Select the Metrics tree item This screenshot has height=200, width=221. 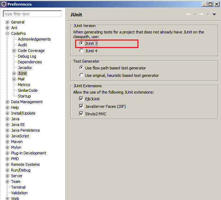24,85
